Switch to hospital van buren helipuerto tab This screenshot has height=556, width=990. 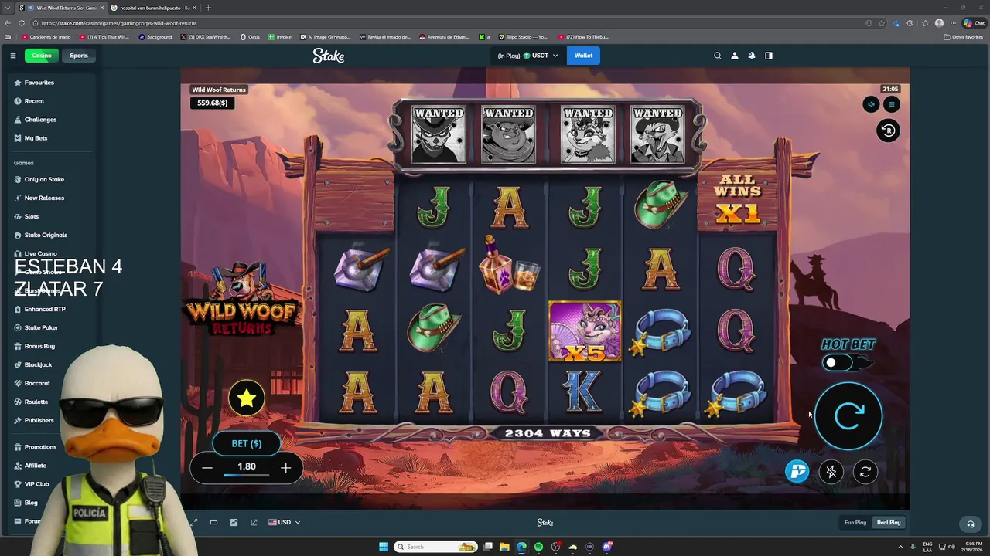(152, 8)
